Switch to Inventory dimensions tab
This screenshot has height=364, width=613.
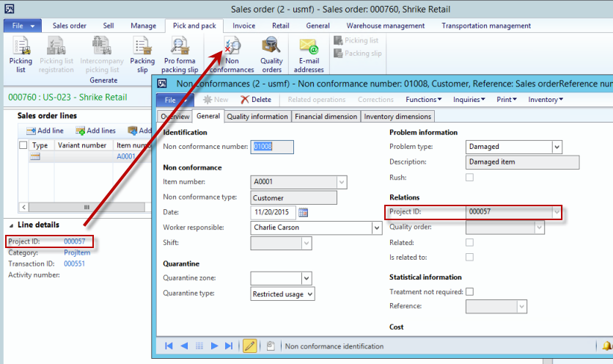pyautogui.click(x=397, y=117)
